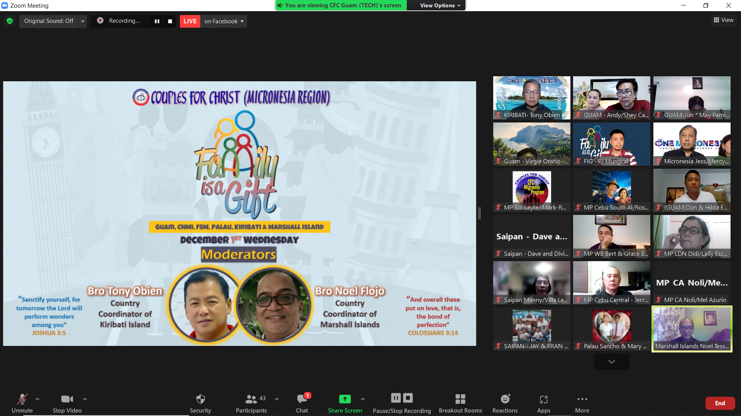The image size is (741, 416).
Task: Select Micronesia Jess/Mercy video tile
Action: 692,144
